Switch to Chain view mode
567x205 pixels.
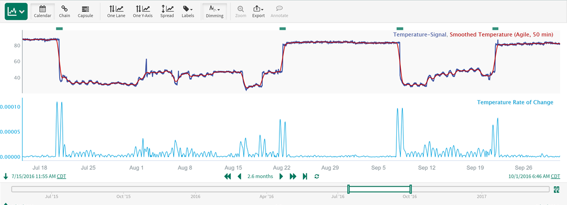click(x=65, y=11)
